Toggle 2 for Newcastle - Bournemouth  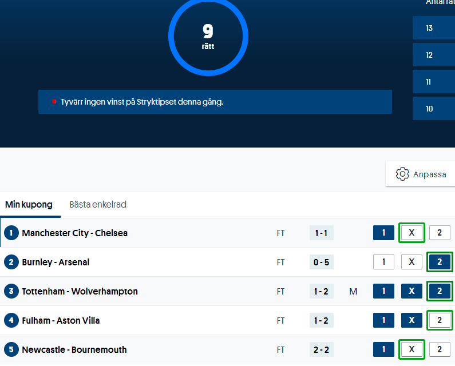440,349
